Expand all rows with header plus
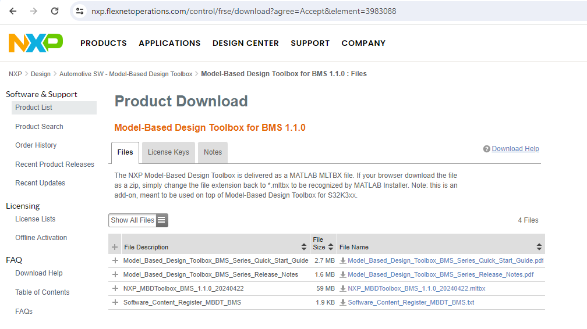 tap(115, 247)
